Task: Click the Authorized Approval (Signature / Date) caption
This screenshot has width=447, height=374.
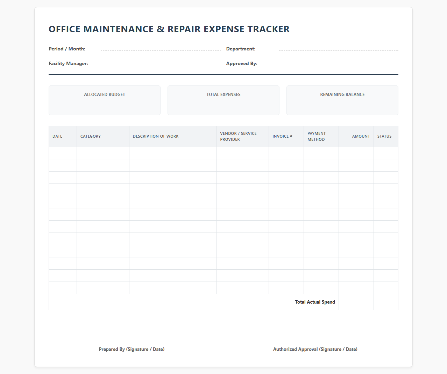Action: [x=315, y=349]
